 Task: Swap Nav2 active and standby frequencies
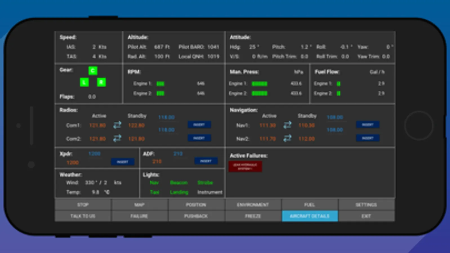pyautogui.click(x=287, y=138)
